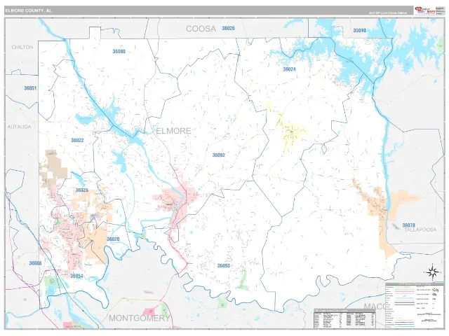Click ZIP code label 36054
Image resolution: width=449 pixels, height=336 pixels.
[x=76, y=276]
